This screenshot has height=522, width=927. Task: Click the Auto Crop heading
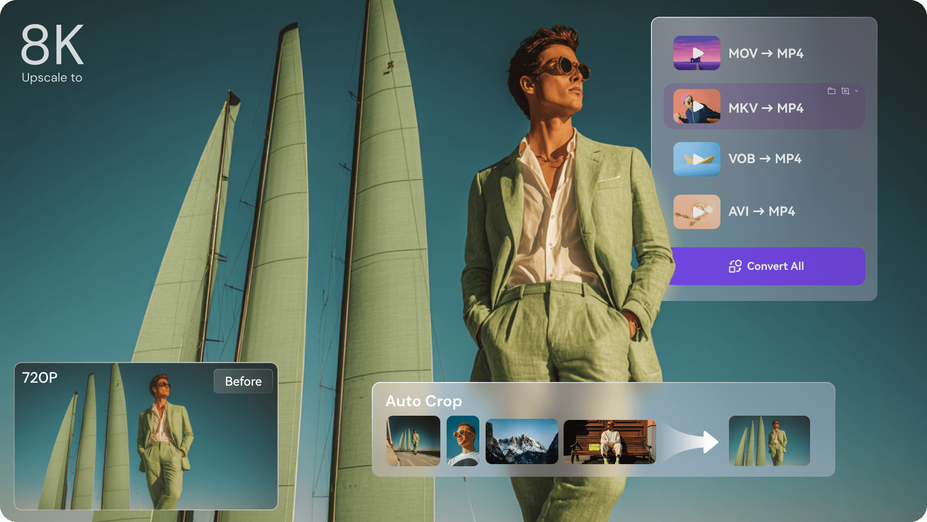tap(423, 401)
